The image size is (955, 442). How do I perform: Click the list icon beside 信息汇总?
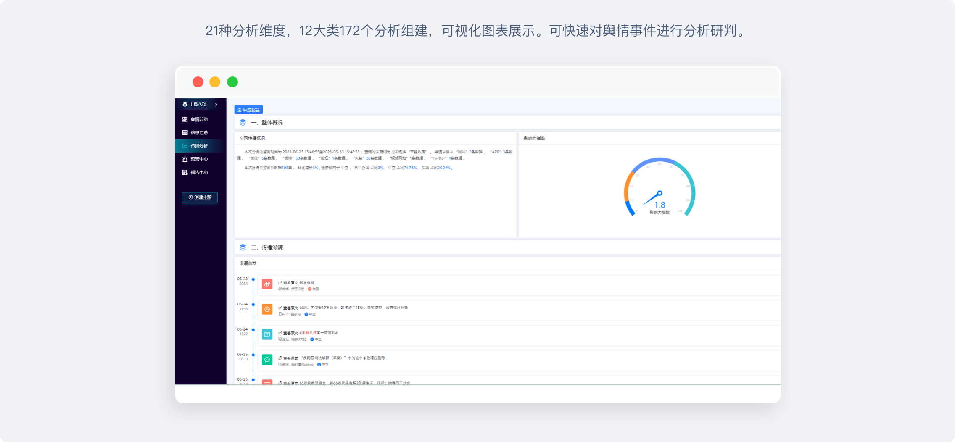pyautogui.click(x=185, y=133)
